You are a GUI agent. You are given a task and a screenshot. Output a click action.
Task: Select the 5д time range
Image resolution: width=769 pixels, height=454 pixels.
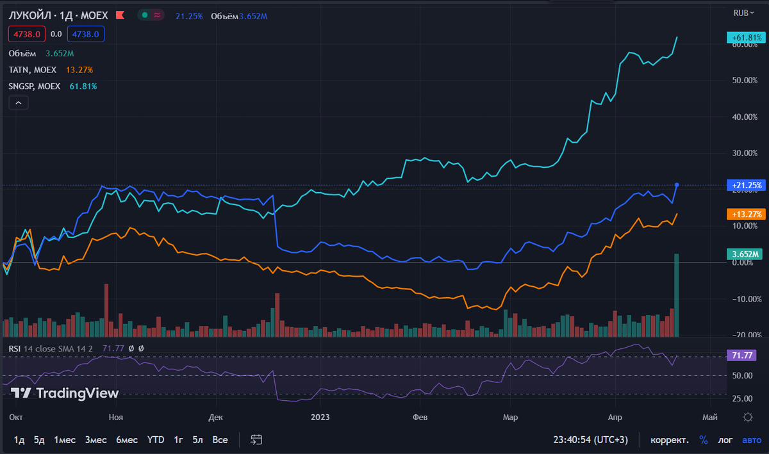pos(39,440)
